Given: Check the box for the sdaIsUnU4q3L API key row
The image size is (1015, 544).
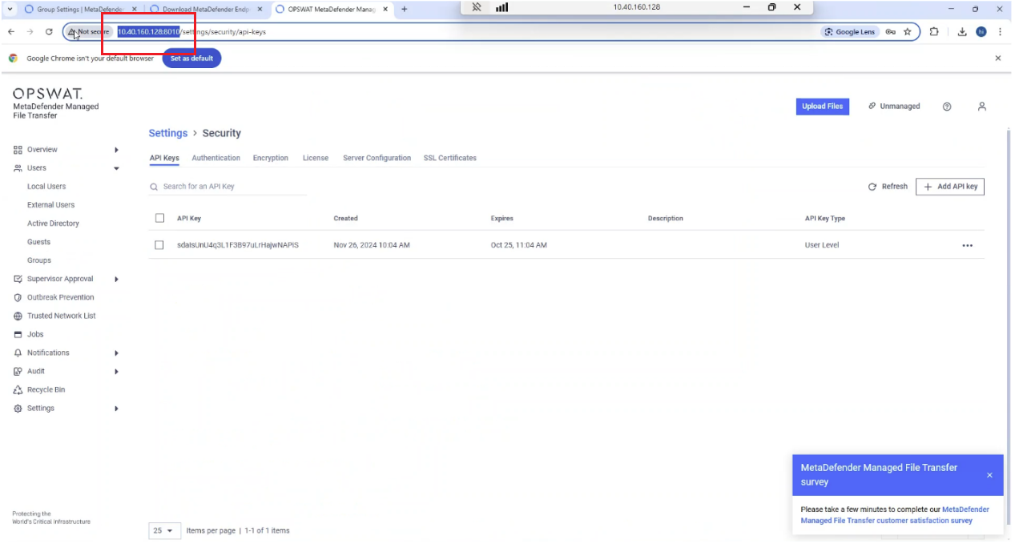Looking at the screenshot, I should point(159,245).
